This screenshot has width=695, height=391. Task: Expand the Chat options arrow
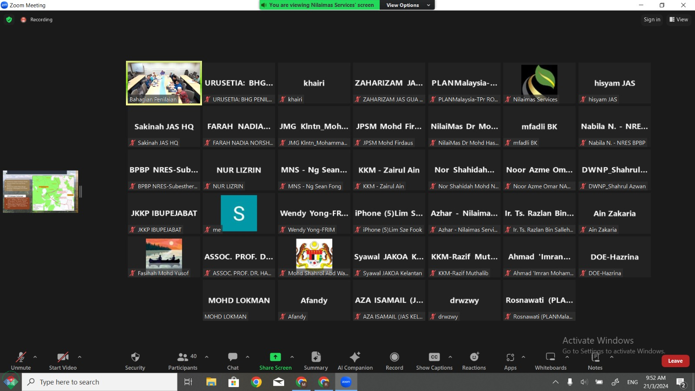(248, 357)
